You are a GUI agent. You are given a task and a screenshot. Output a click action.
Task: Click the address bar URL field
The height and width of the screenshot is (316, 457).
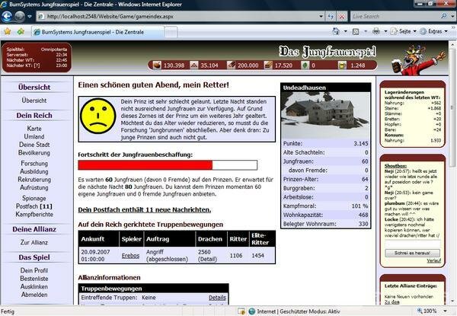pos(177,17)
